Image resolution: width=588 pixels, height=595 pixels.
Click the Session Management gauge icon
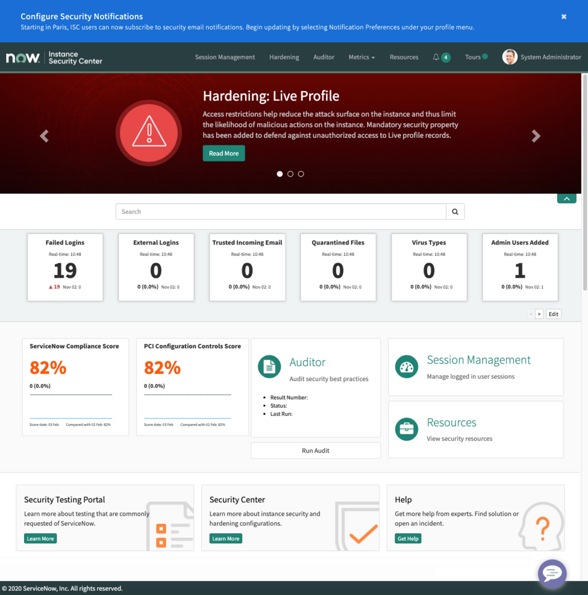click(407, 367)
